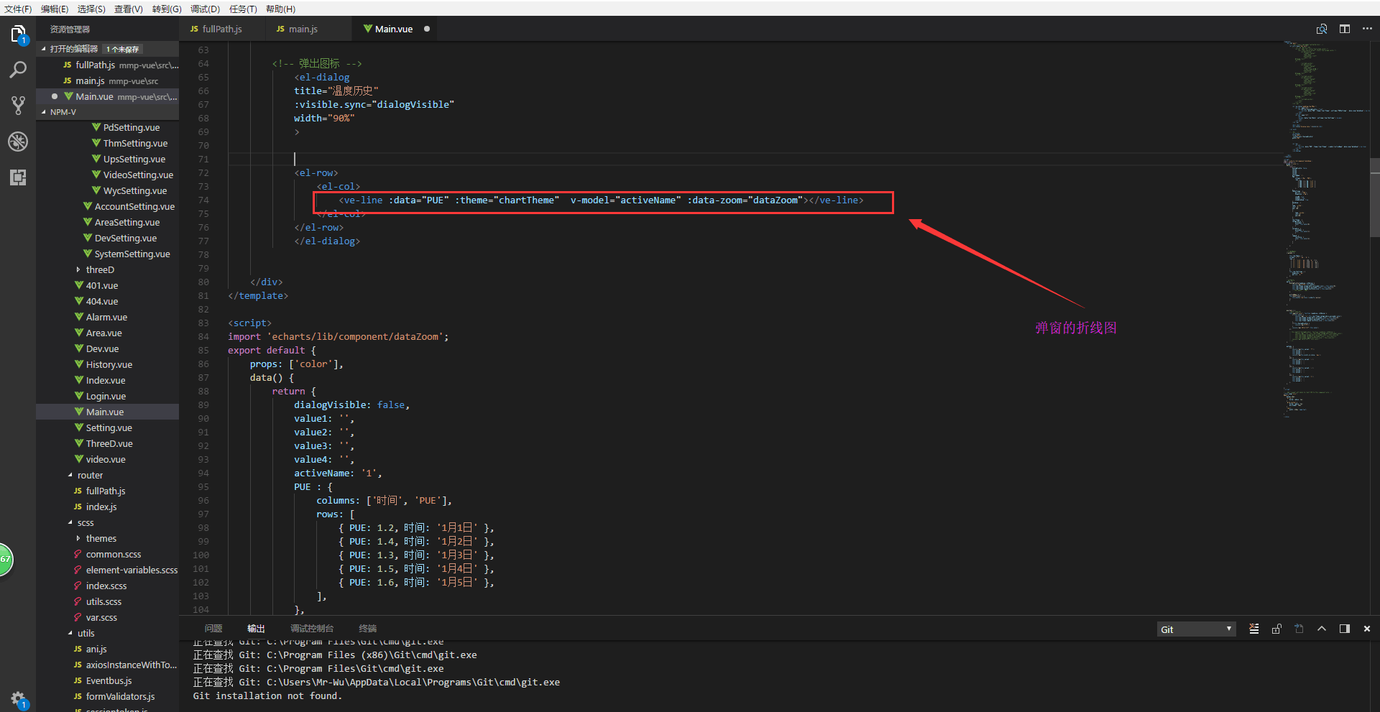Open the Explorer view in the activity bar
Screen dimensions: 1380x712
[x=18, y=34]
